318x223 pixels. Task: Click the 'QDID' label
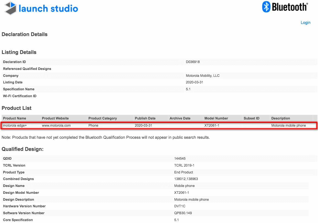(7, 159)
